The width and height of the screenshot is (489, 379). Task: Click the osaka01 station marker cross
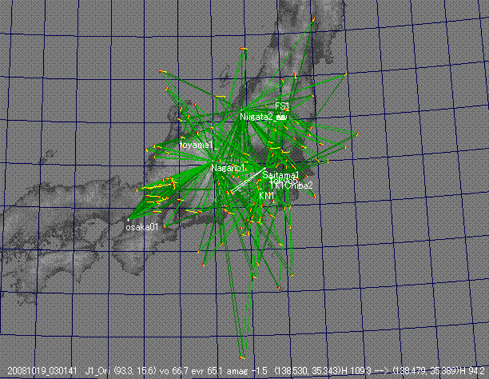pyautogui.click(x=128, y=220)
